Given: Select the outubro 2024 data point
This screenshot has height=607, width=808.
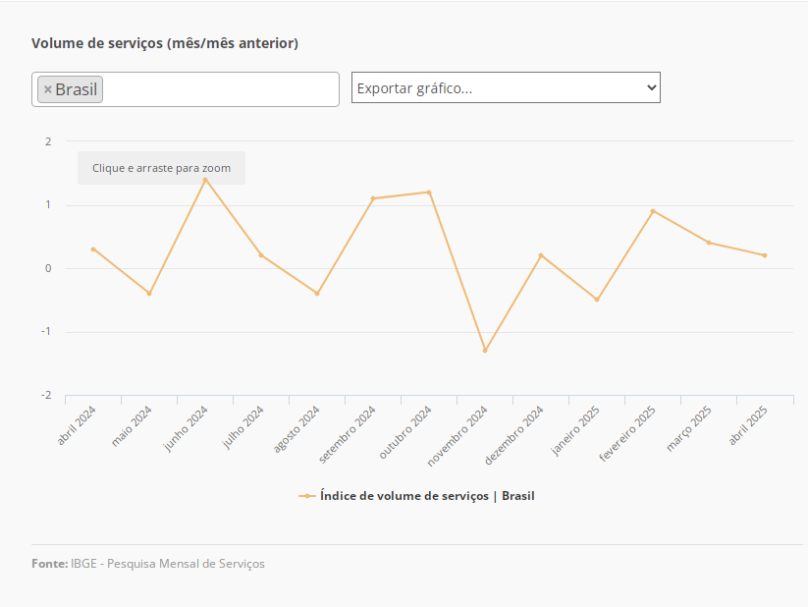Looking at the screenshot, I should (x=429, y=193).
